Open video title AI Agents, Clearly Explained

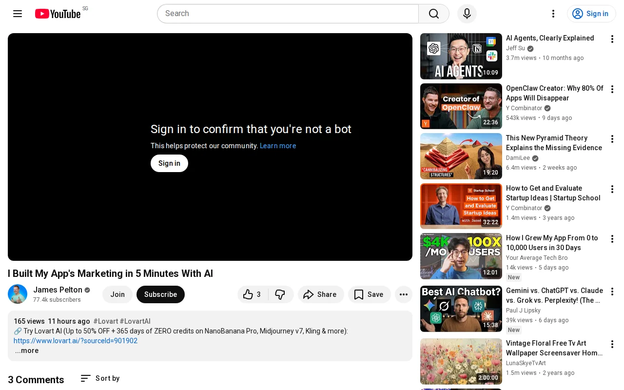tap(550, 38)
